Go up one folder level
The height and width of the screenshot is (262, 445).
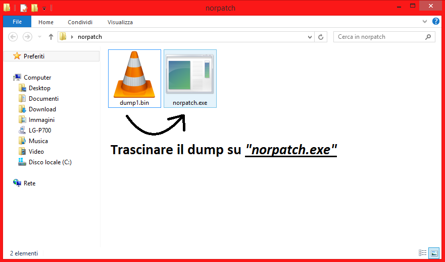[51, 37]
